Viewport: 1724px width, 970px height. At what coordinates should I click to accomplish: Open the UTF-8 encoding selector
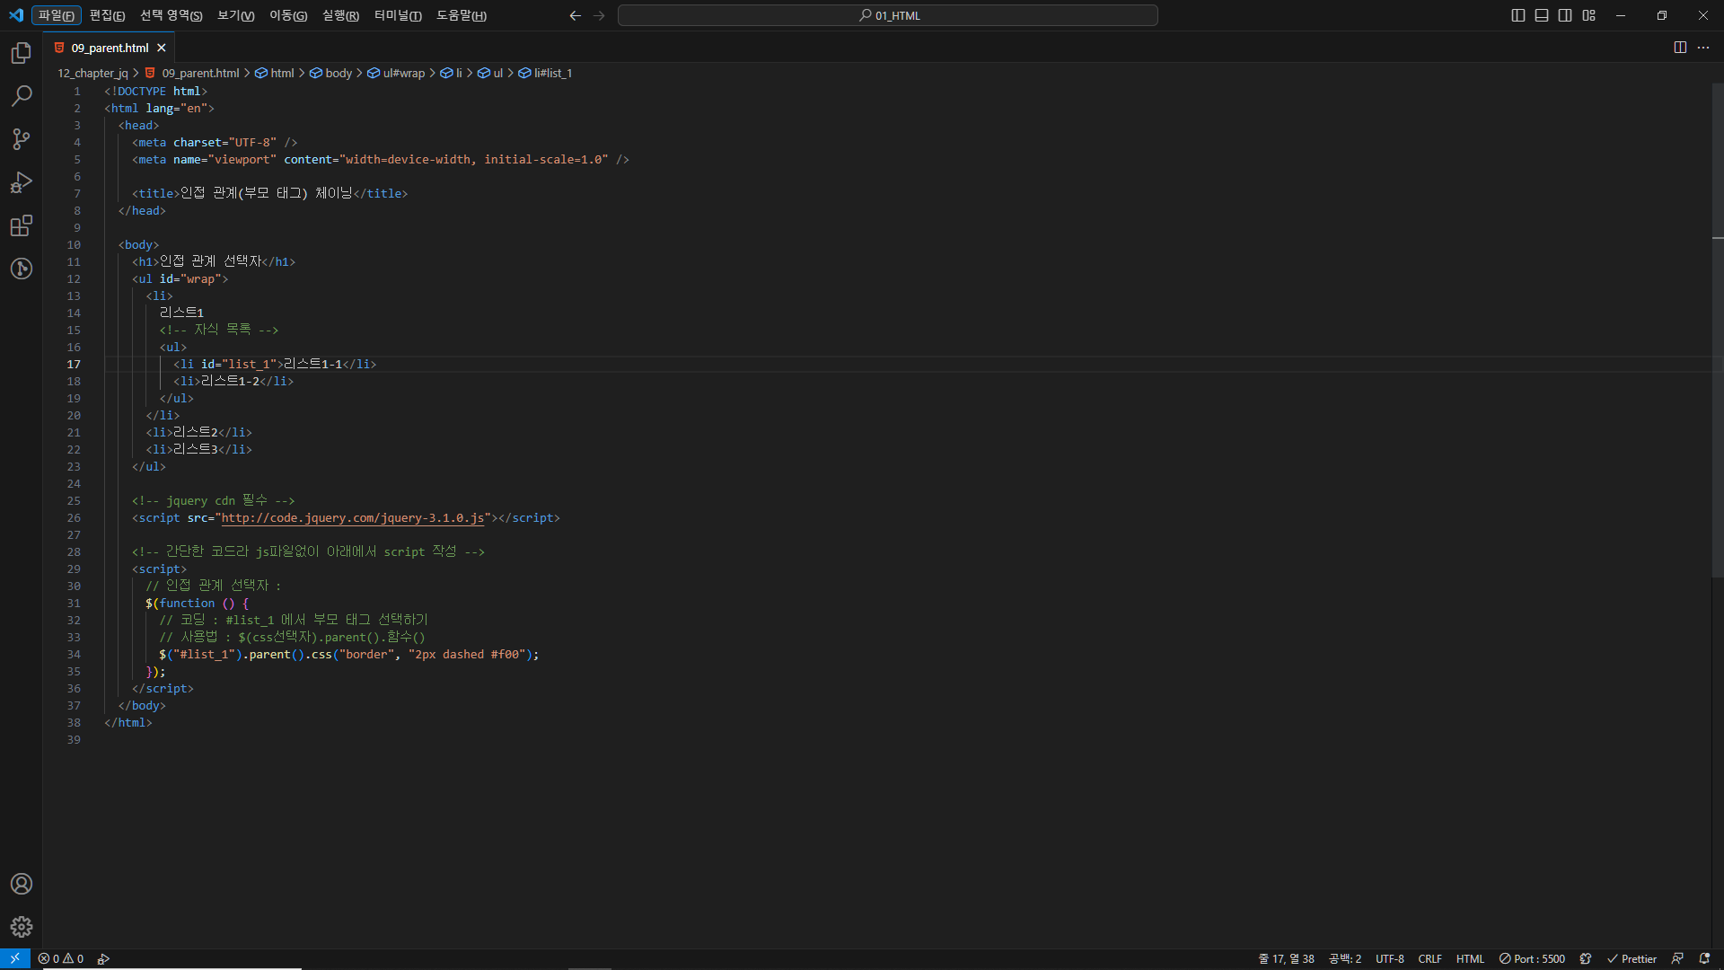click(1389, 959)
